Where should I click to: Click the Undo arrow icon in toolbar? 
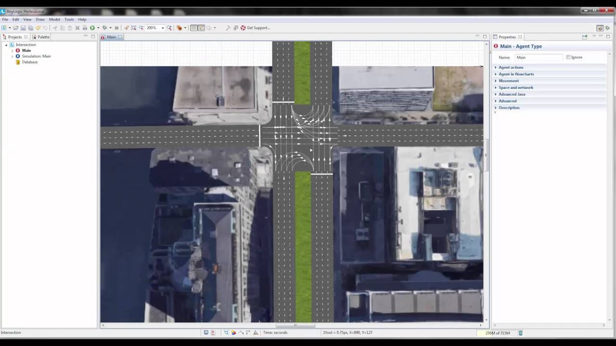pos(38,28)
